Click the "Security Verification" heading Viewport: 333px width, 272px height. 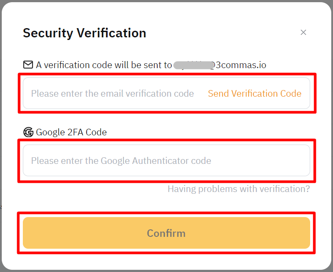coord(84,33)
